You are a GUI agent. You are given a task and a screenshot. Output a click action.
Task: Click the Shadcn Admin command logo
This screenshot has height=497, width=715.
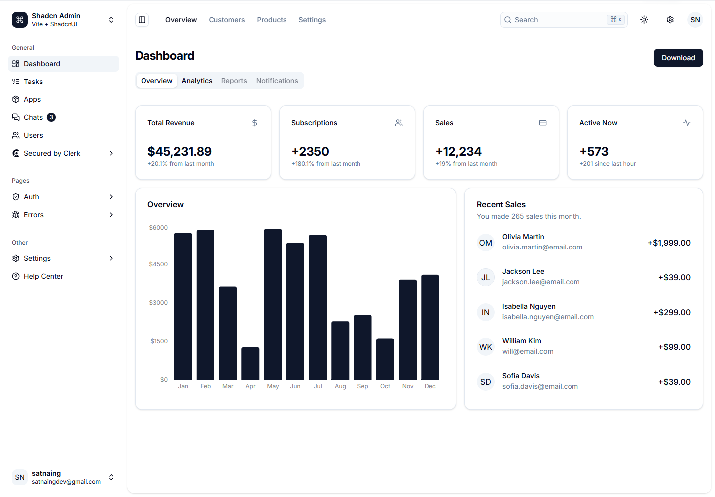point(20,20)
